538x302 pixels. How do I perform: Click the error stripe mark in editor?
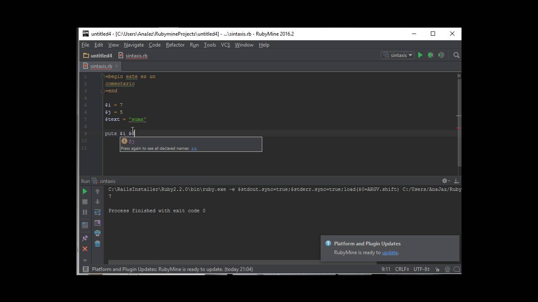click(459, 128)
